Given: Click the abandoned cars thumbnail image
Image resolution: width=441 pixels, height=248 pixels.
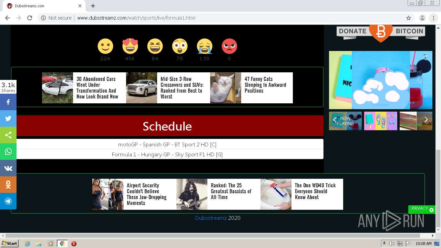Looking at the screenshot, I should 58,88.
